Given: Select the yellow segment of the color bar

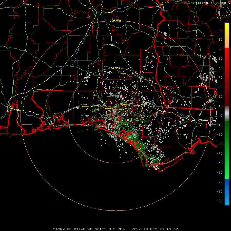Looking at the screenshot, I should tap(227, 35).
